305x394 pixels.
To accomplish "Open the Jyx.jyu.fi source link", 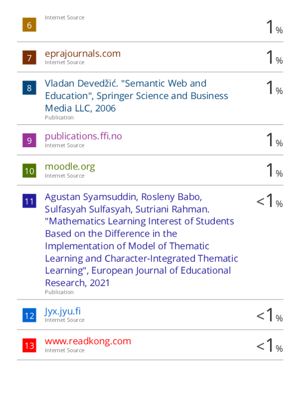I will coord(63,311).
